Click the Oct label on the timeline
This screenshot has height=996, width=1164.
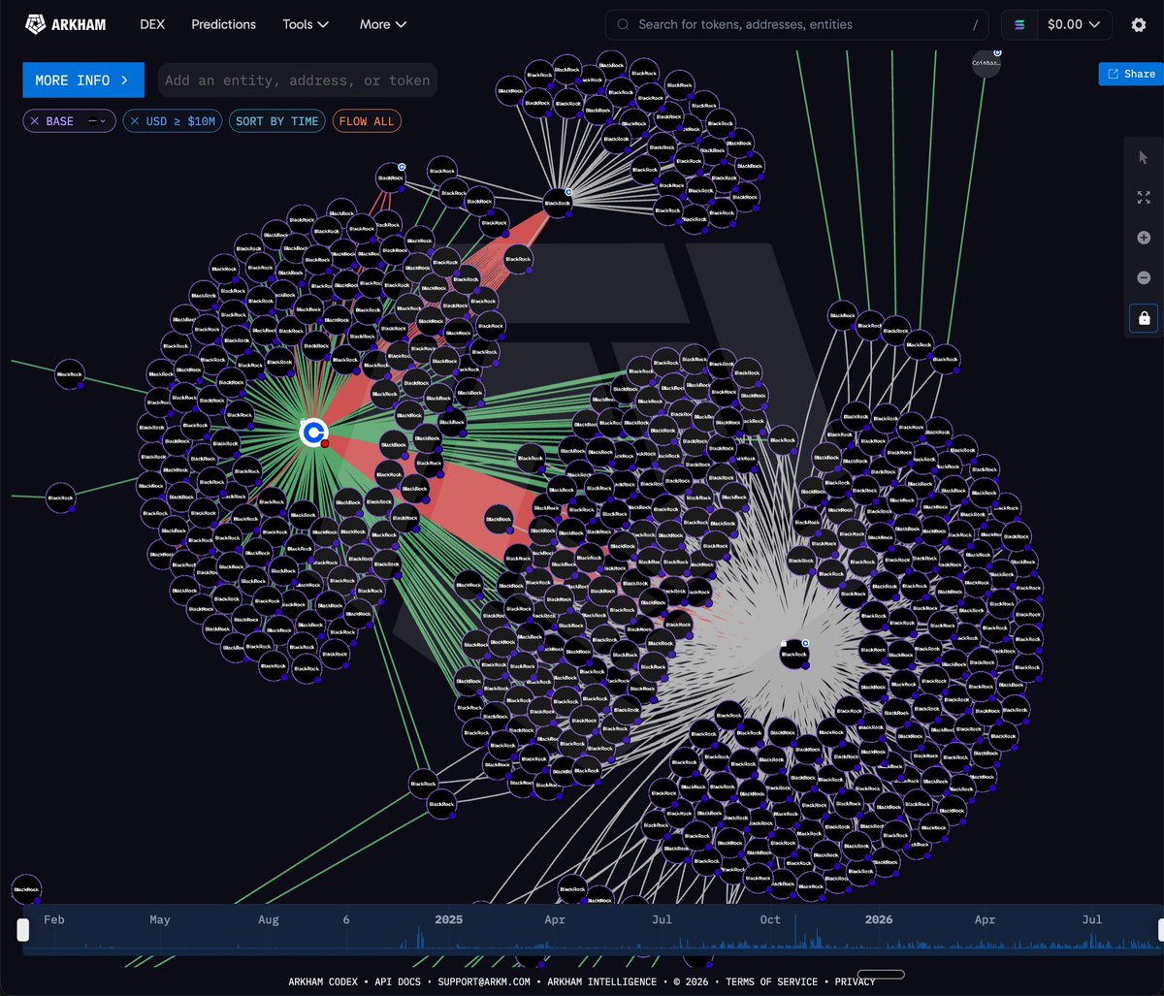click(x=770, y=919)
